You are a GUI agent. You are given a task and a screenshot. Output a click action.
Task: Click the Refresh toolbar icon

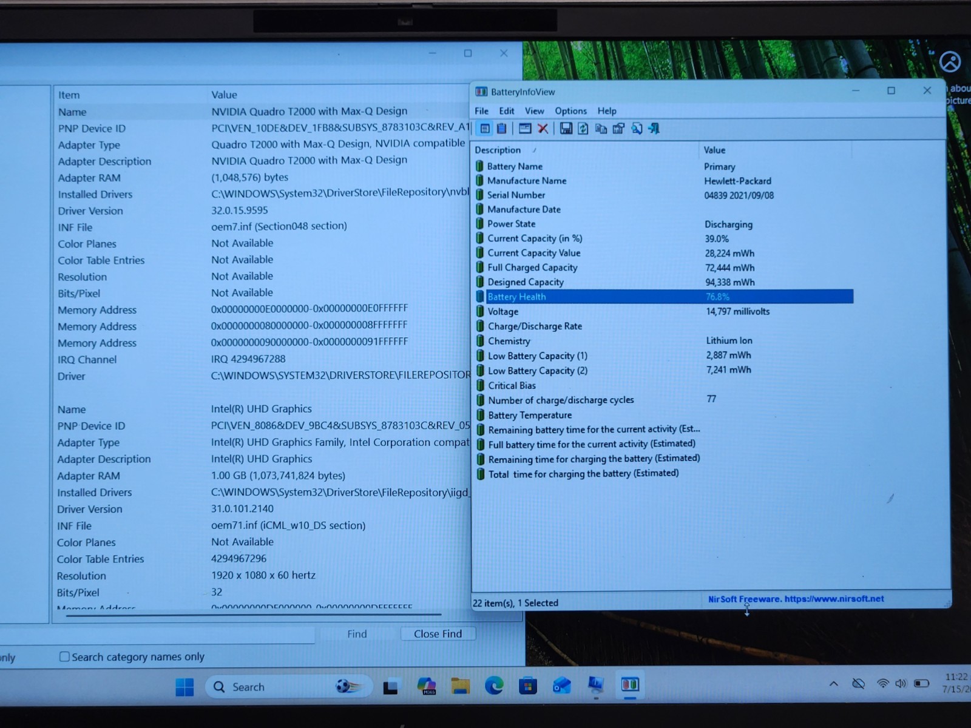pos(583,129)
